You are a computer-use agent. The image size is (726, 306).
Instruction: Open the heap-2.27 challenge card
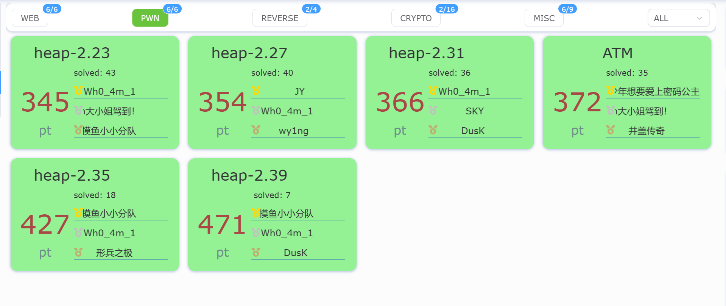(x=272, y=92)
